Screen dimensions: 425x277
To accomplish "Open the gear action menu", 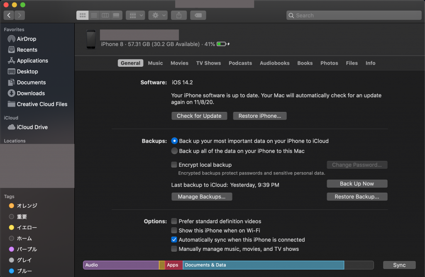I will pos(158,15).
